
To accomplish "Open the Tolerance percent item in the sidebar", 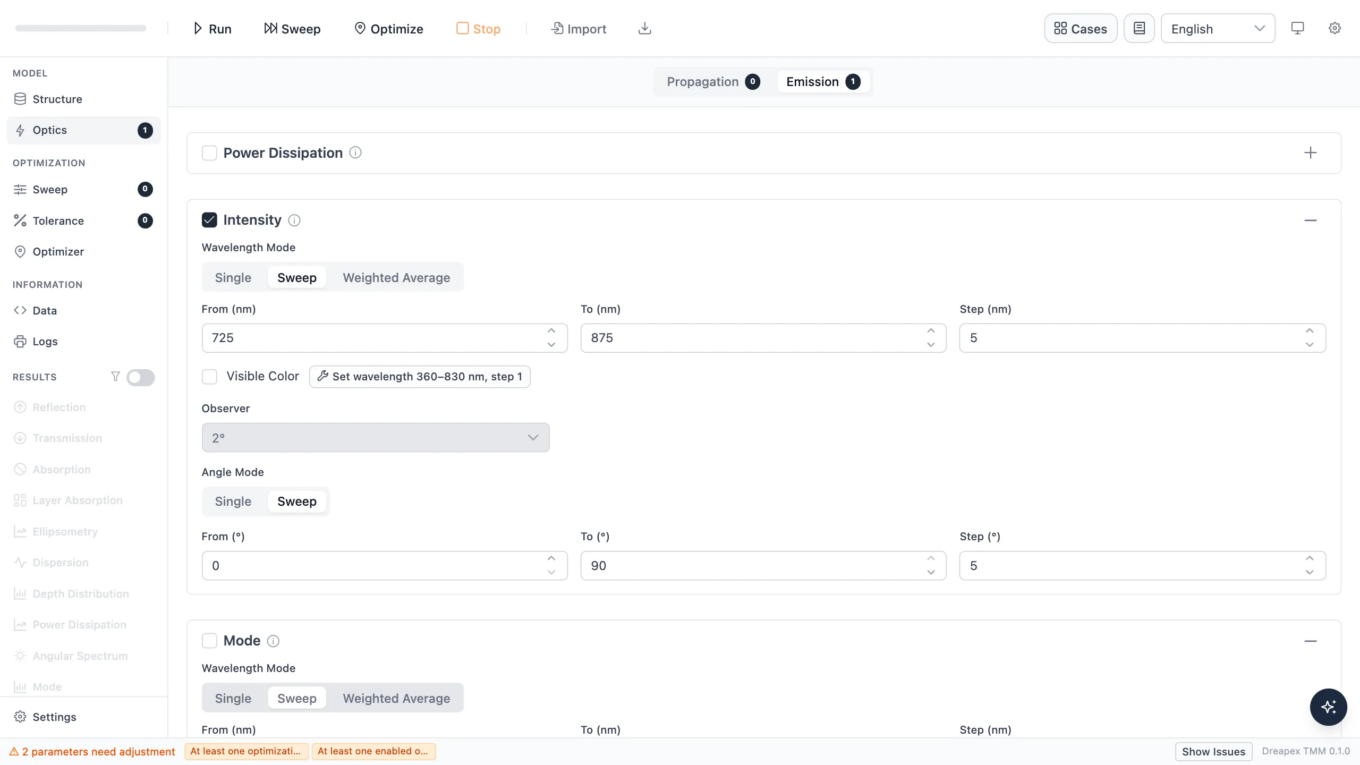I will point(83,220).
